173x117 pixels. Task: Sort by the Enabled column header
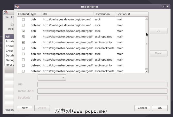pyautogui.click(x=23, y=14)
